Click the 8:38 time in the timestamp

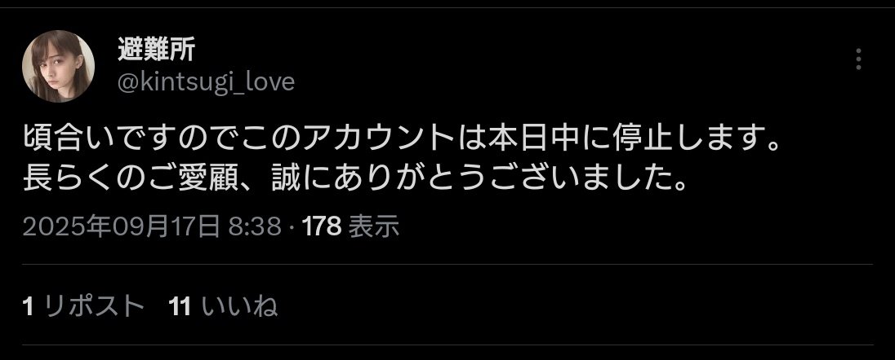[255, 227]
